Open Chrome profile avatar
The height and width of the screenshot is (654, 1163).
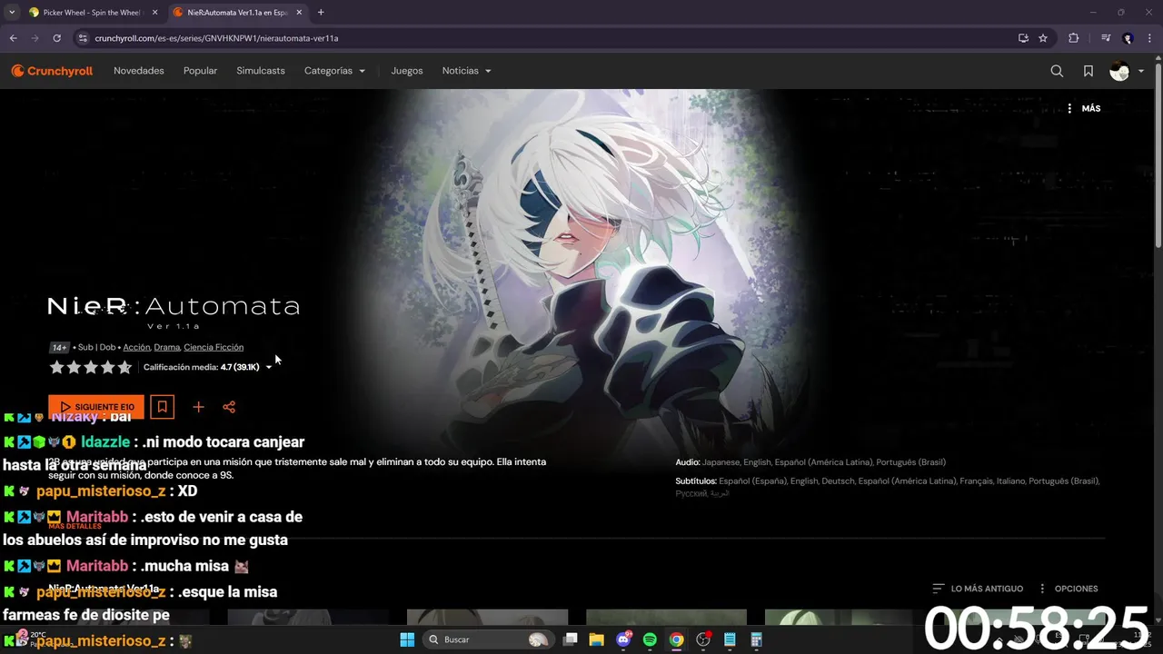1128,38
